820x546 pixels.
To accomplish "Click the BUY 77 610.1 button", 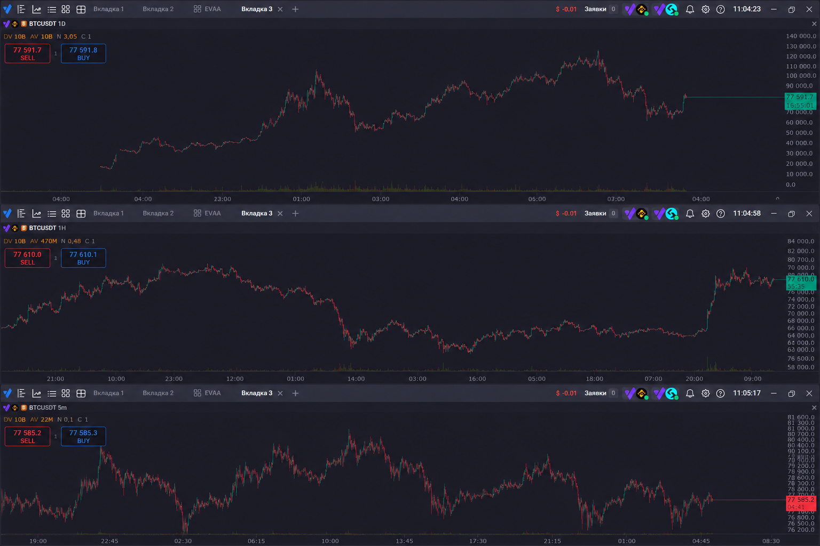I will pyautogui.click(x=83, y=258).
